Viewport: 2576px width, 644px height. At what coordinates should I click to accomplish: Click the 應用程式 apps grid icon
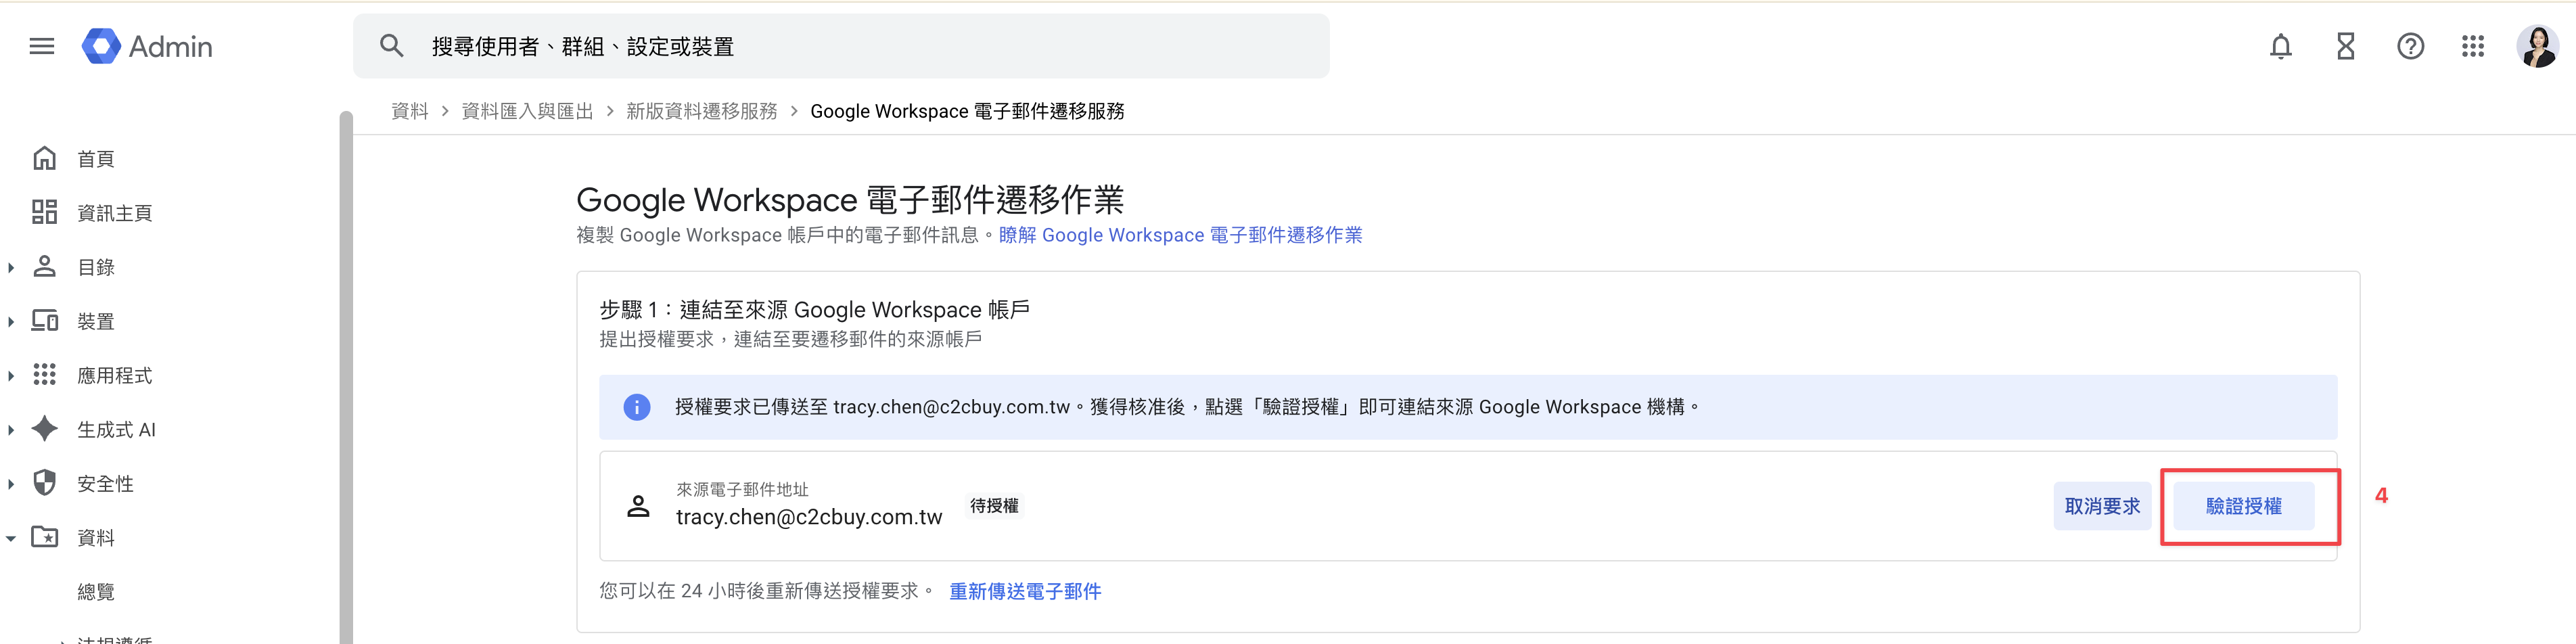[45, 374]
